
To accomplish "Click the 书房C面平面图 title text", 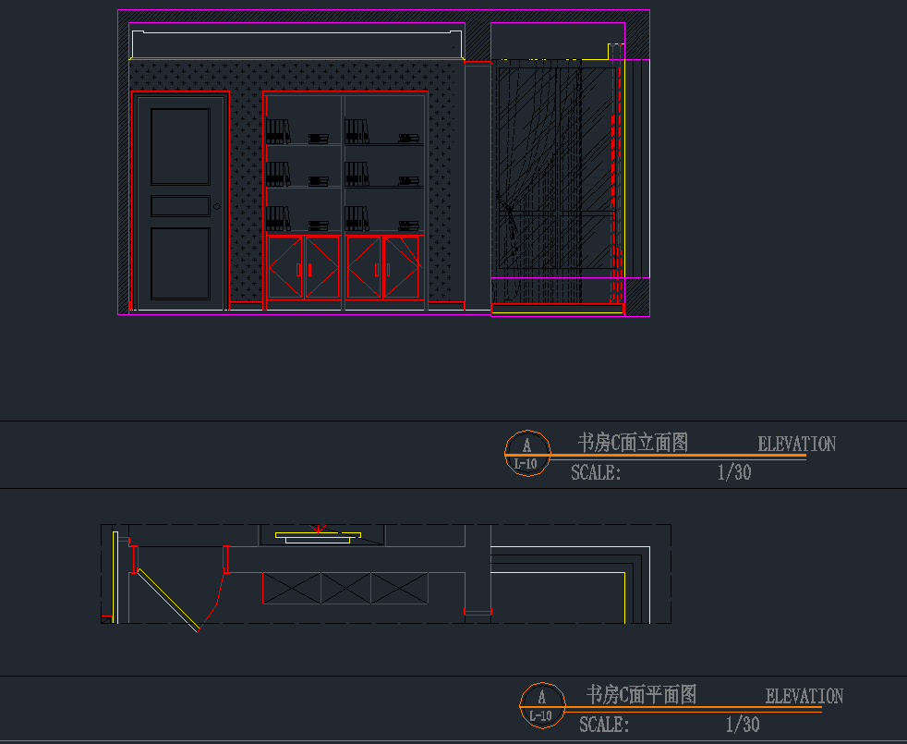I will tap(641, 694).
